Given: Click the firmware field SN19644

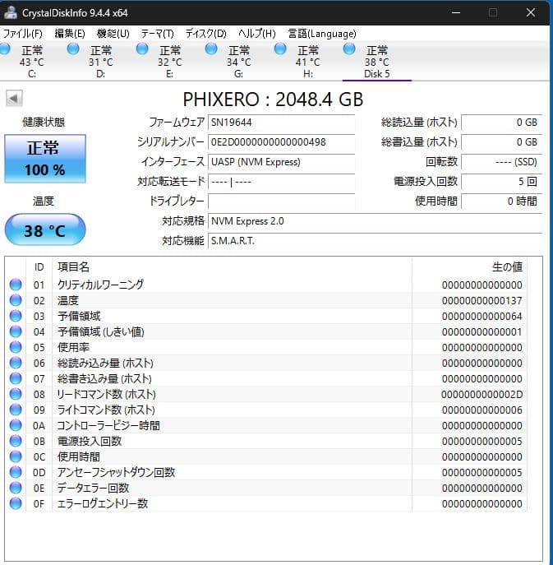Looking at the screenshot, I should click(281, 123).
